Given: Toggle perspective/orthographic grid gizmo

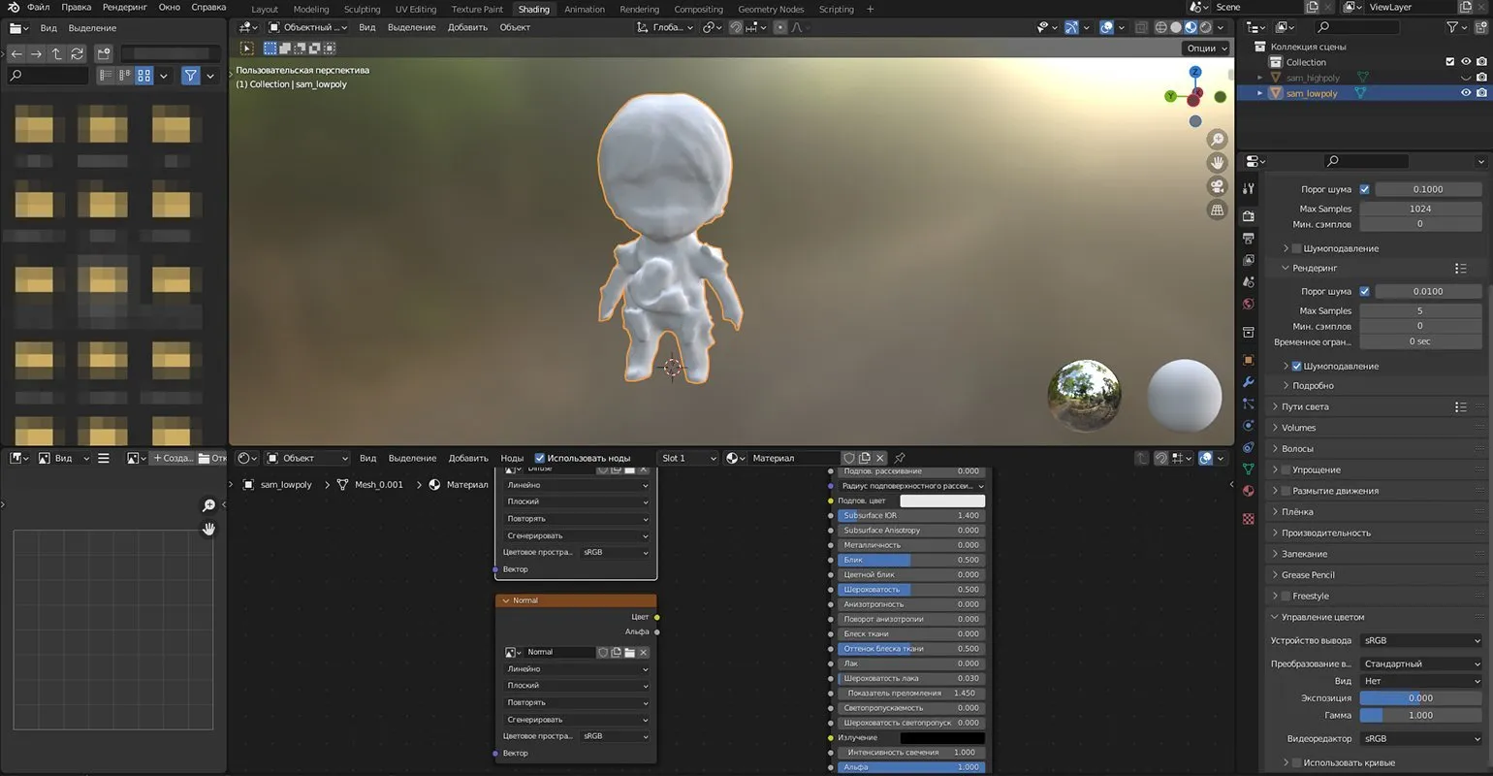Looking at the screenshot, I should point(1217,210).
